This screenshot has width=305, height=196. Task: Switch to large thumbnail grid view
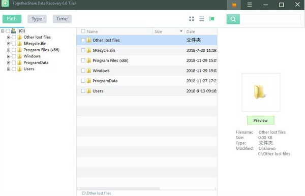click(192, 19)
